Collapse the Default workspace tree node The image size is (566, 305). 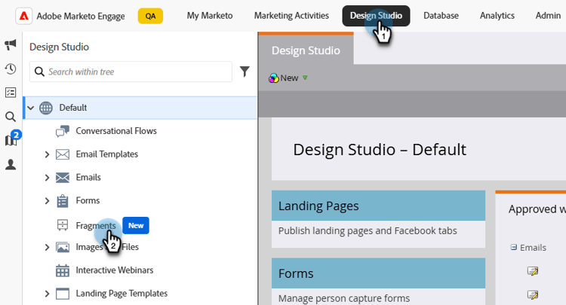pyautogui.click(x=31, y=108)
